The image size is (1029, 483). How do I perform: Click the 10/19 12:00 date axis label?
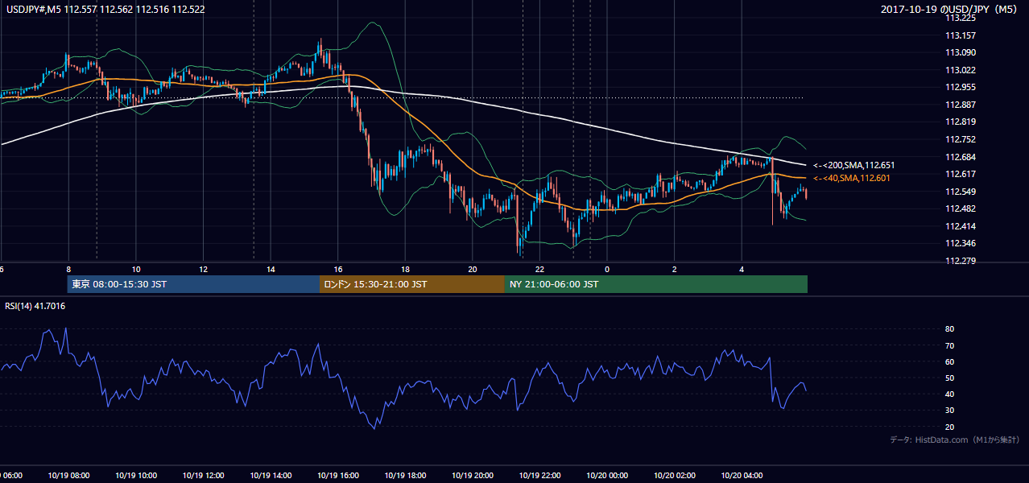[203, 476]
